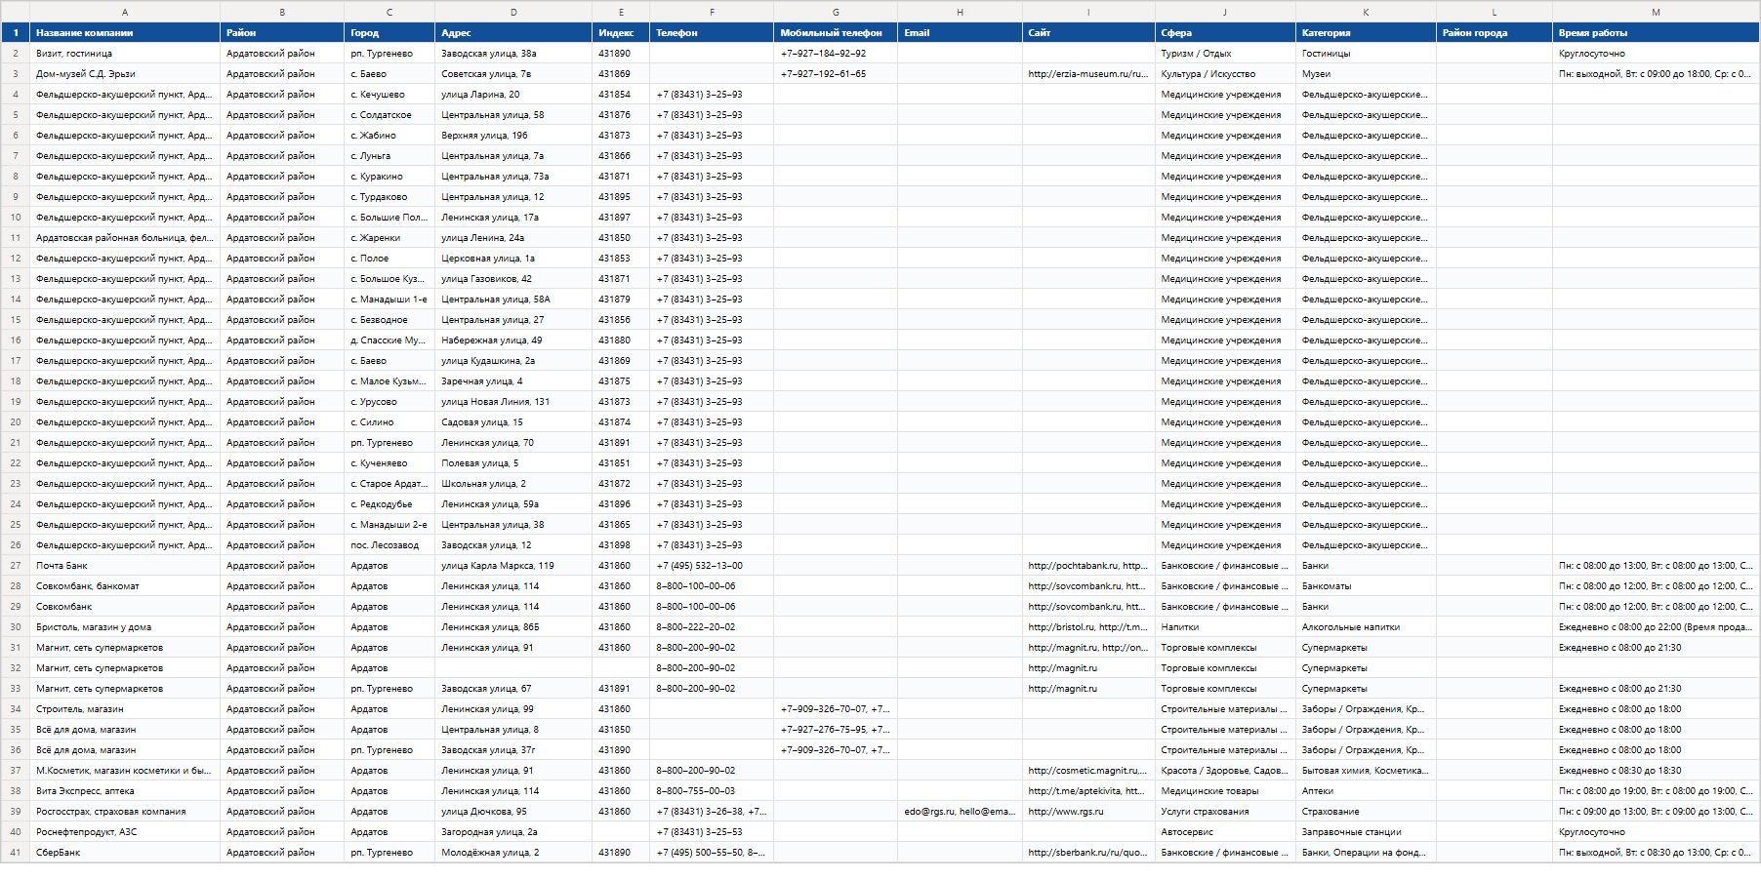Image resolution: width=1761 pixels, height=880 pixels.
Task: Click the 'Район города' header cell
Action: (x=1495, y=33)
